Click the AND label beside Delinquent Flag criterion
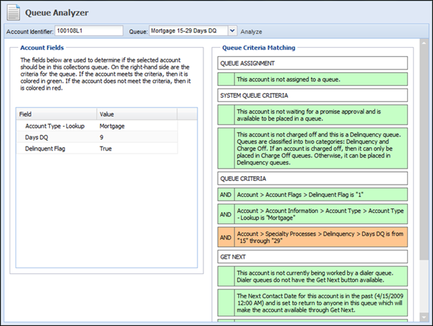433x326 pixels. click(x=226, y=195)
